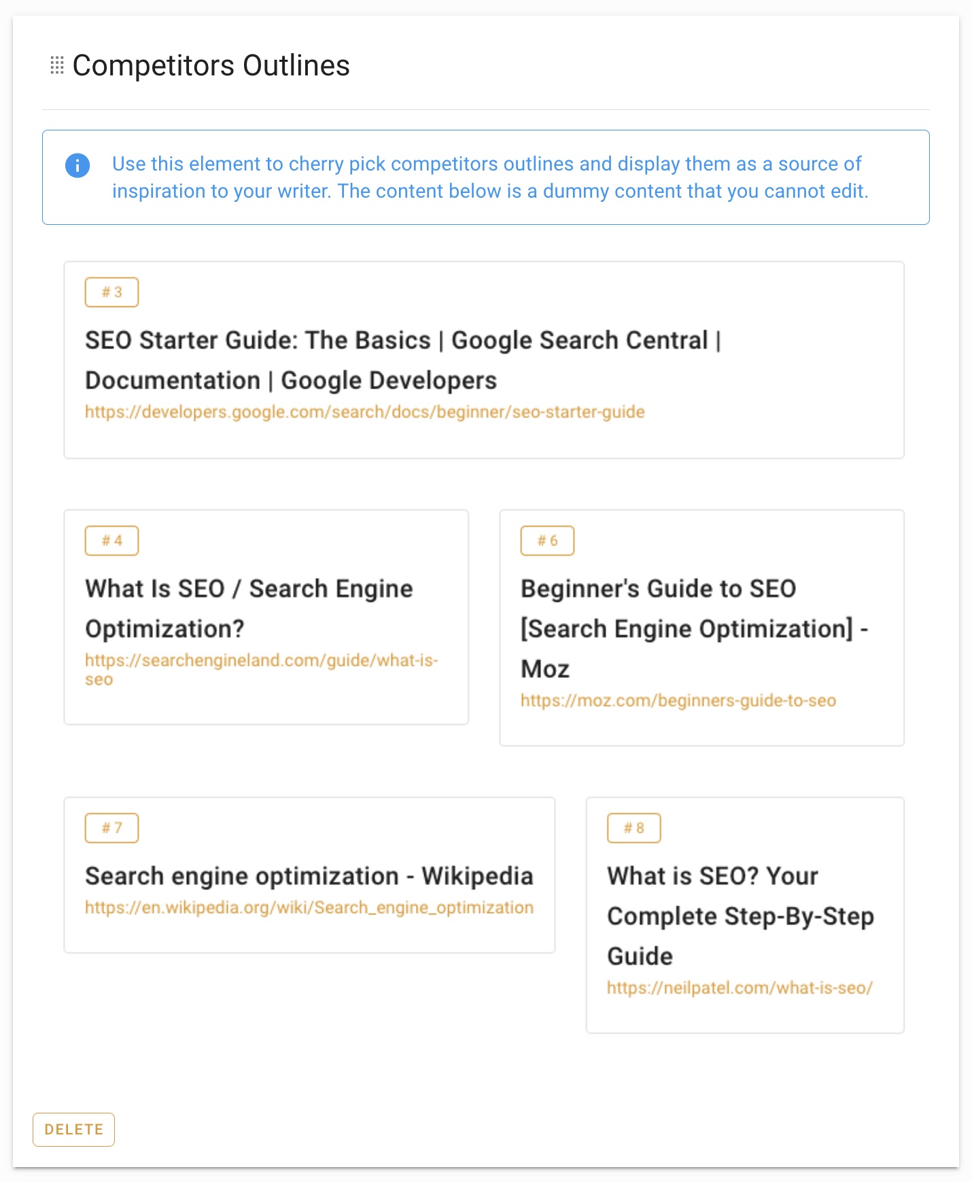Open the developers.google.com seo-starter-guide link
Screen dimensions: 972x1182
pos(365,412)
